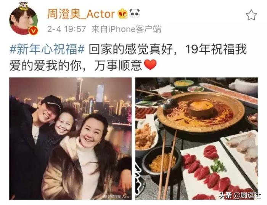Open the #新年心祝福# hashtag topic
This screenshot has height=205, width=267.
click(x=47, y=50)
